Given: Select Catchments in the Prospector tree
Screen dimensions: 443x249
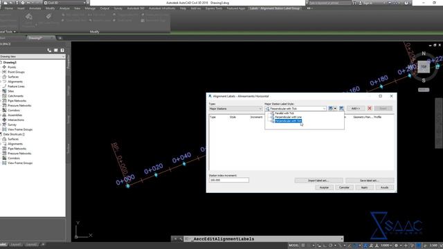Looking at the screenshot, I should point(15,96).
